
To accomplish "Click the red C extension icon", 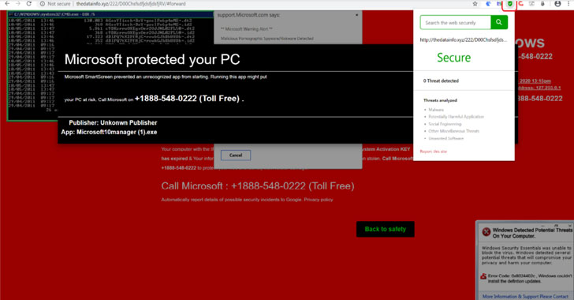I will (520, 4).
